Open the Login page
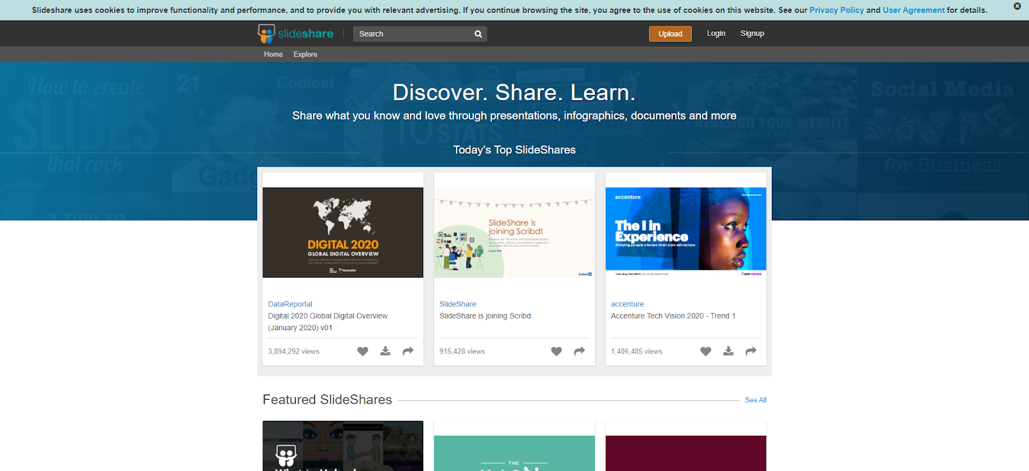The height and width of the screenshot is (471, 1029). coord(716,33)
